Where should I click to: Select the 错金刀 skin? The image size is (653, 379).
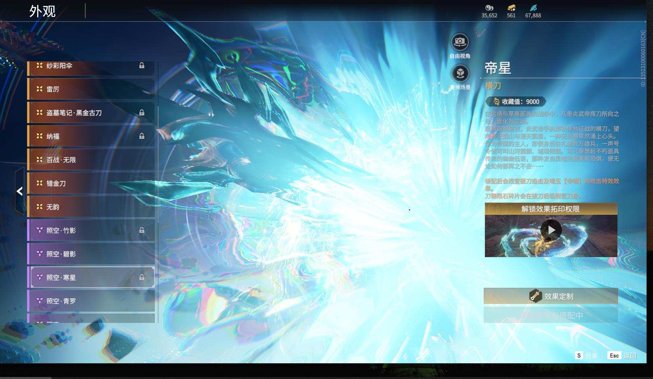91,183
